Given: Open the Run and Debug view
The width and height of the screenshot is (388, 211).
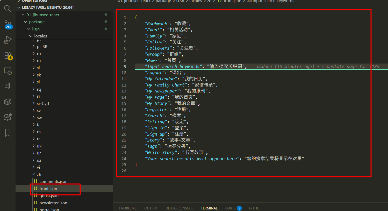Looking at the screenshot, I should click(8, 40).
